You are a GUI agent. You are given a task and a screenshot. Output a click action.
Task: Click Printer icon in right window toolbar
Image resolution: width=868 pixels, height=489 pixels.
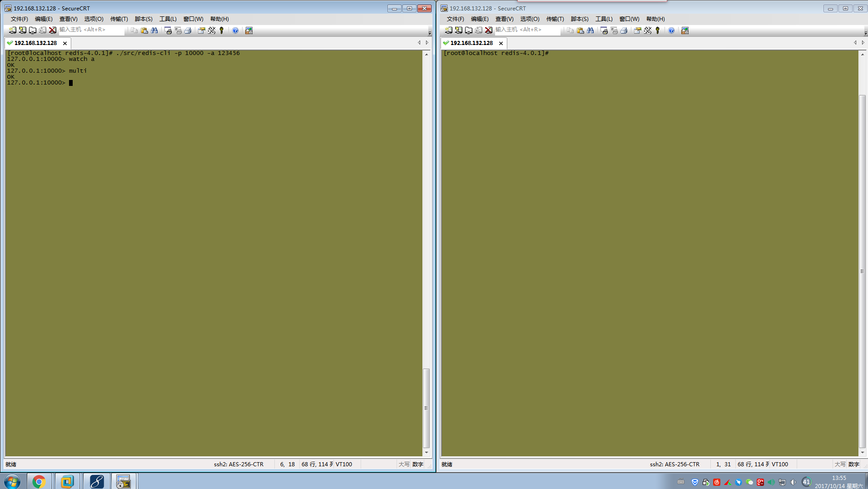624,30
